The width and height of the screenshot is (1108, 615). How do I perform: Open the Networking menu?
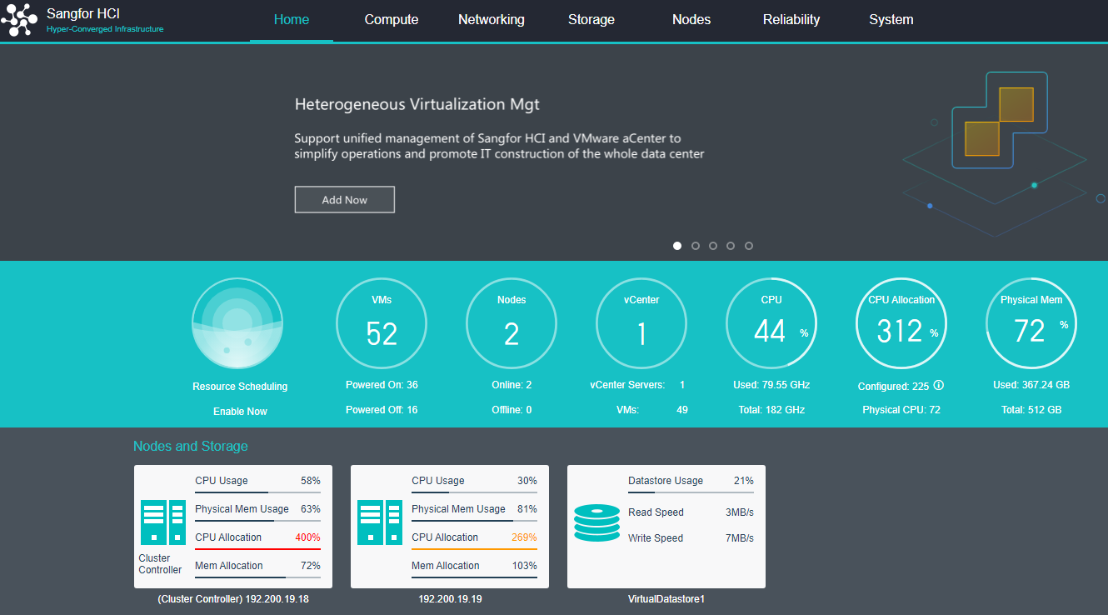point(492,20)
